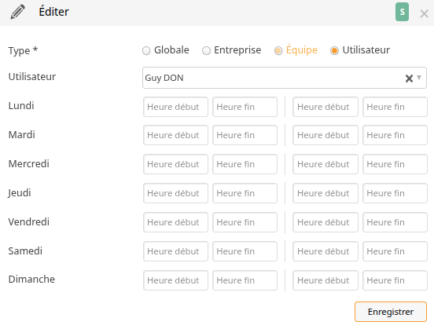Focus Dimanche first Heure fin field

245,280
